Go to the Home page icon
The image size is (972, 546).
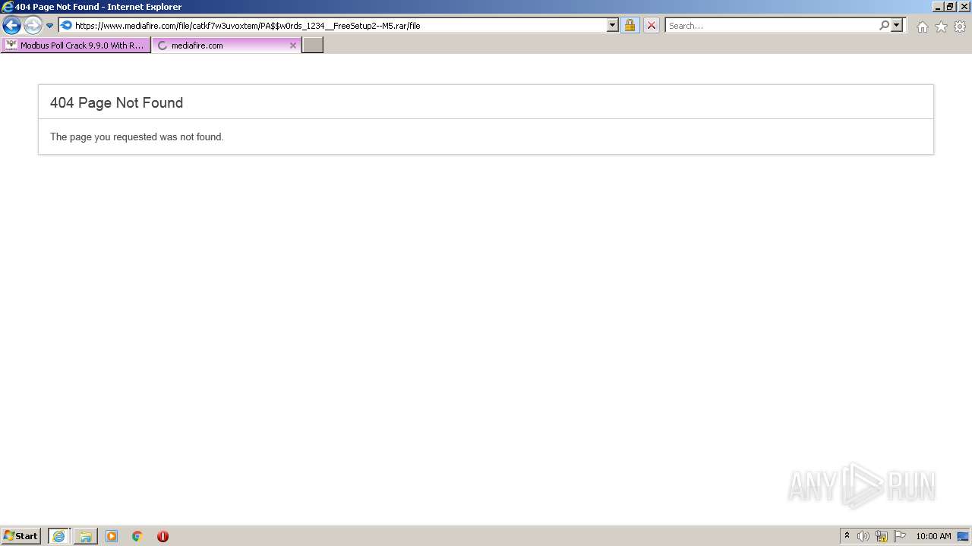tap(922, 27)
